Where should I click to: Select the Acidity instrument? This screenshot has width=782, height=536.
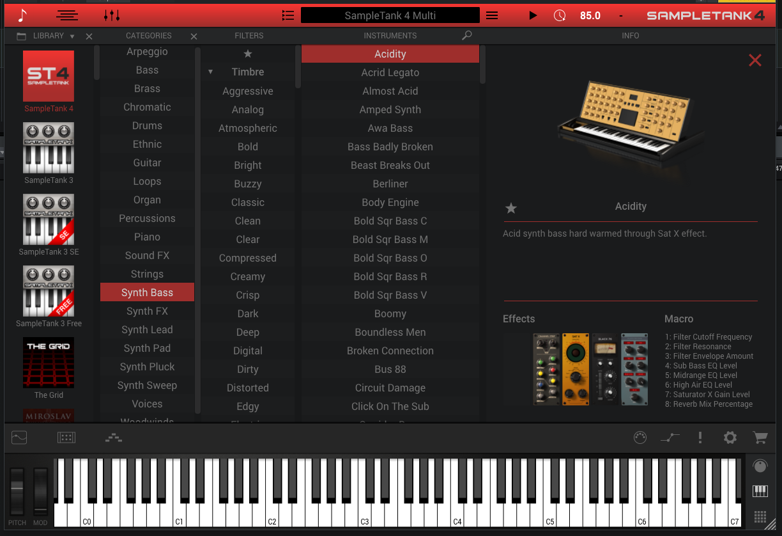pyautogui.click(x=390, y=54)
